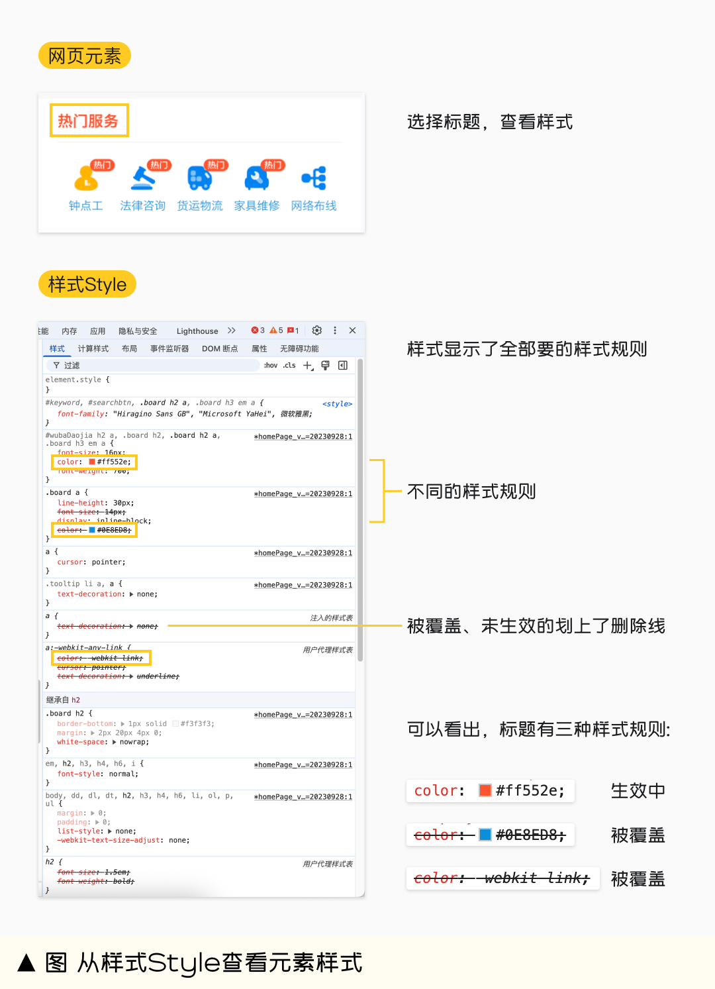Viewport: 715px width, 989px height.
Task: Open the <style> source link
Action: click(337, 404)
